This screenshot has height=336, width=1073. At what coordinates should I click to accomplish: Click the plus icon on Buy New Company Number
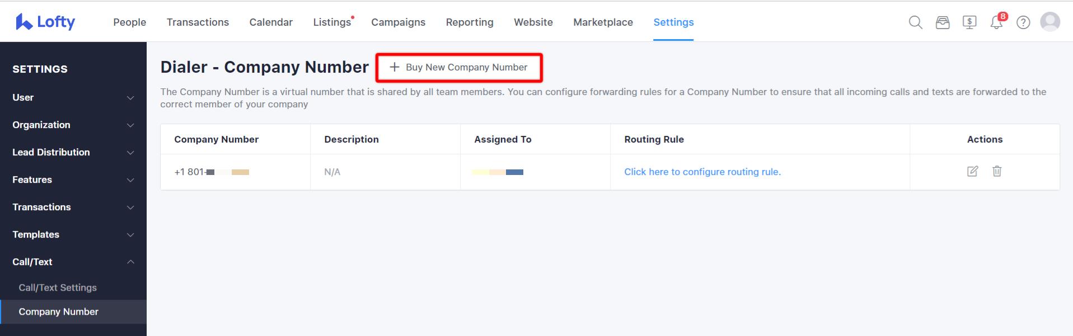tap(393, 67)
